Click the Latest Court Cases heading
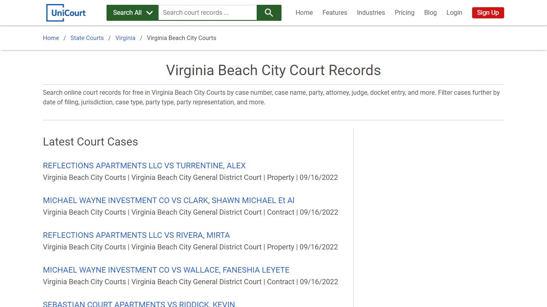Image resolution: width=547 pixels, height=307 pixels. point(90,142)
